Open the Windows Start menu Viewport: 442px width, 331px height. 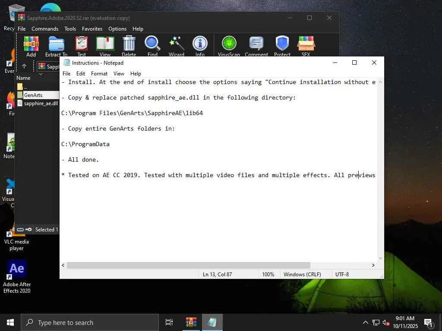click(10, 322)
